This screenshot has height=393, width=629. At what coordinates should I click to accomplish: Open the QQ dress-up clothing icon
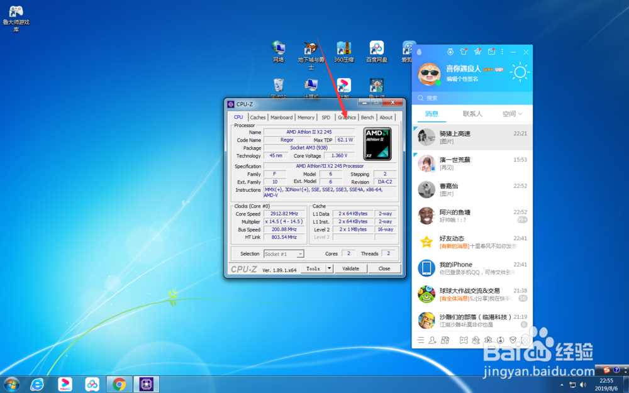(464, 52)
